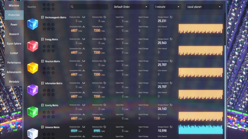The width and height of the screenshot is (248, 139).
Task: Switch to the Power tab
Action: (x=14, y=25)
